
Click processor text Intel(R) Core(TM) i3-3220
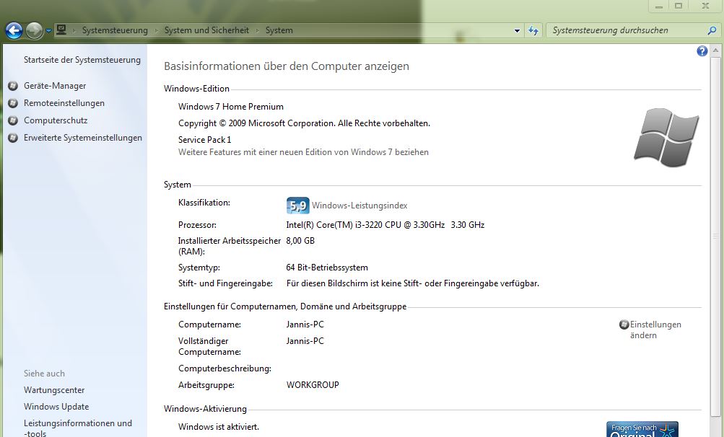pos(385,225)
